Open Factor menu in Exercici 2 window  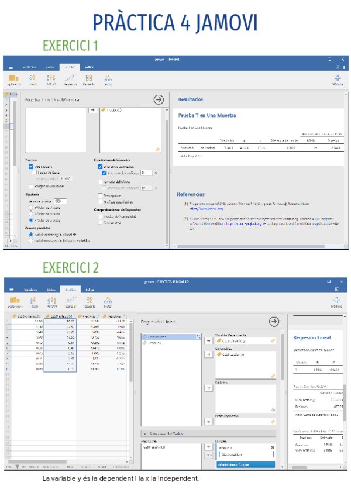pos(108,302)
